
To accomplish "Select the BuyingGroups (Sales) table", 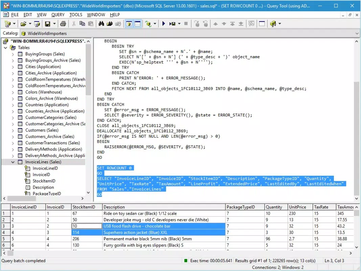I will [45, 54].
